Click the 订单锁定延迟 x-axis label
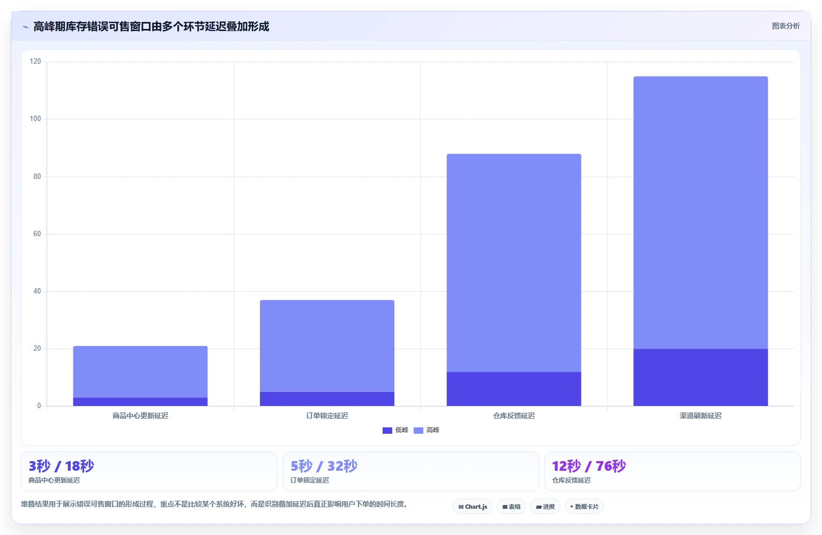 [x=327, y=416]
